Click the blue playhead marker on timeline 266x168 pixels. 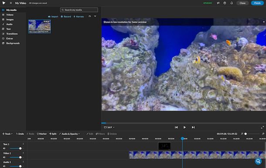point(182,139)
